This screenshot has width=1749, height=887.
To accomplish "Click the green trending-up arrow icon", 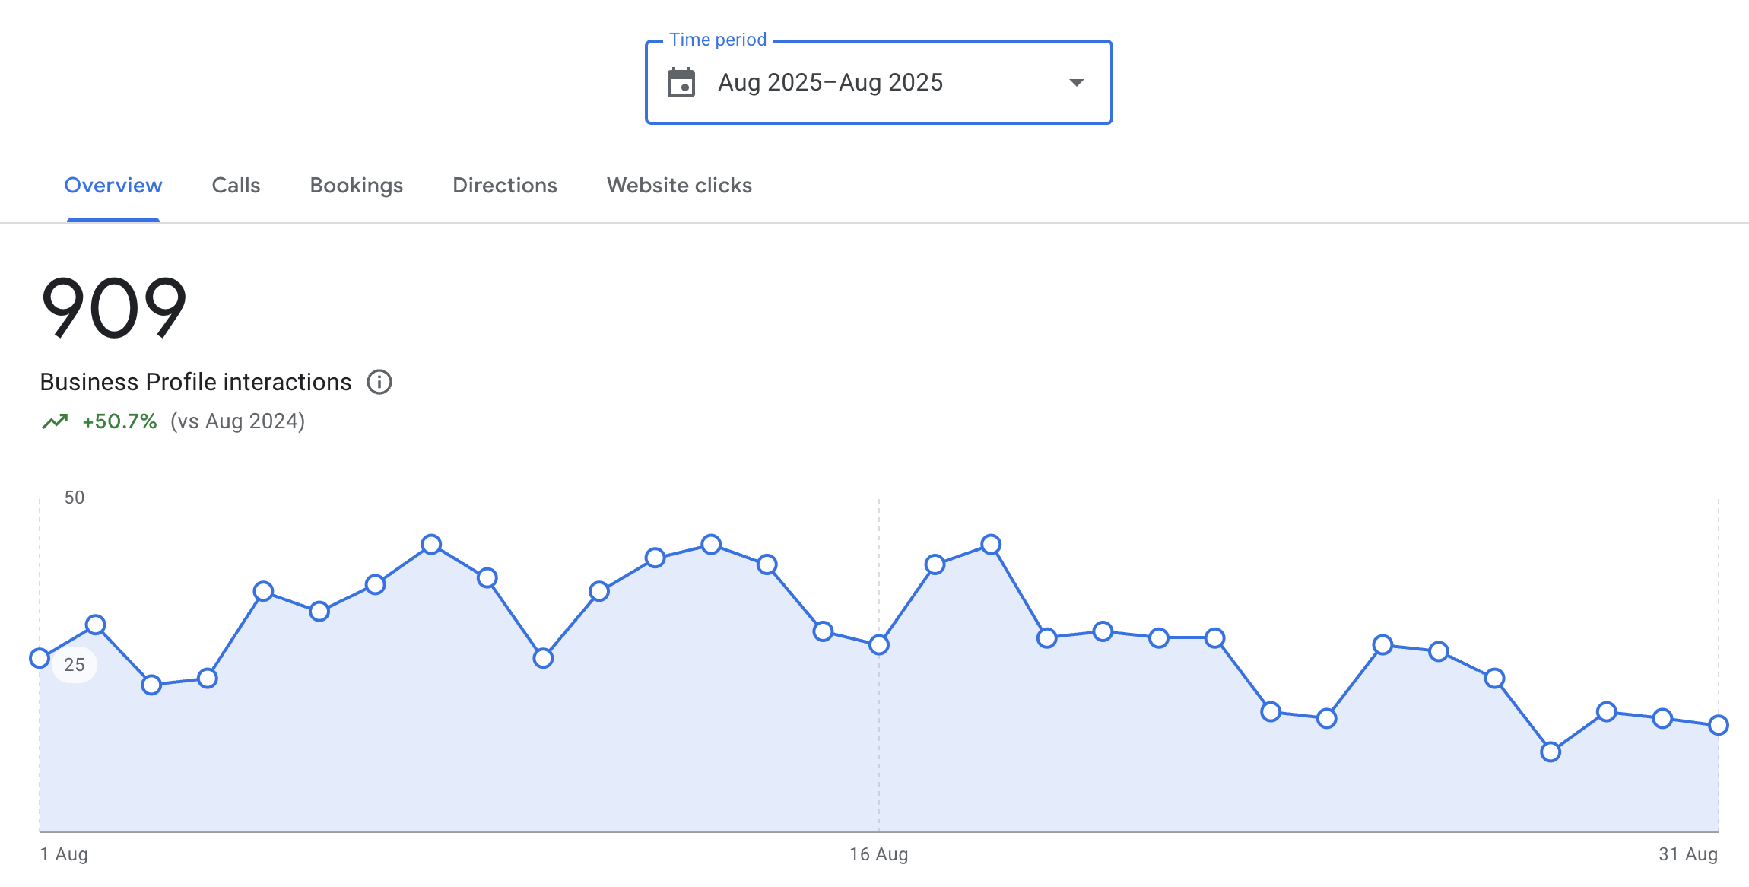I will pyautogui.click(x=55, y=421).
